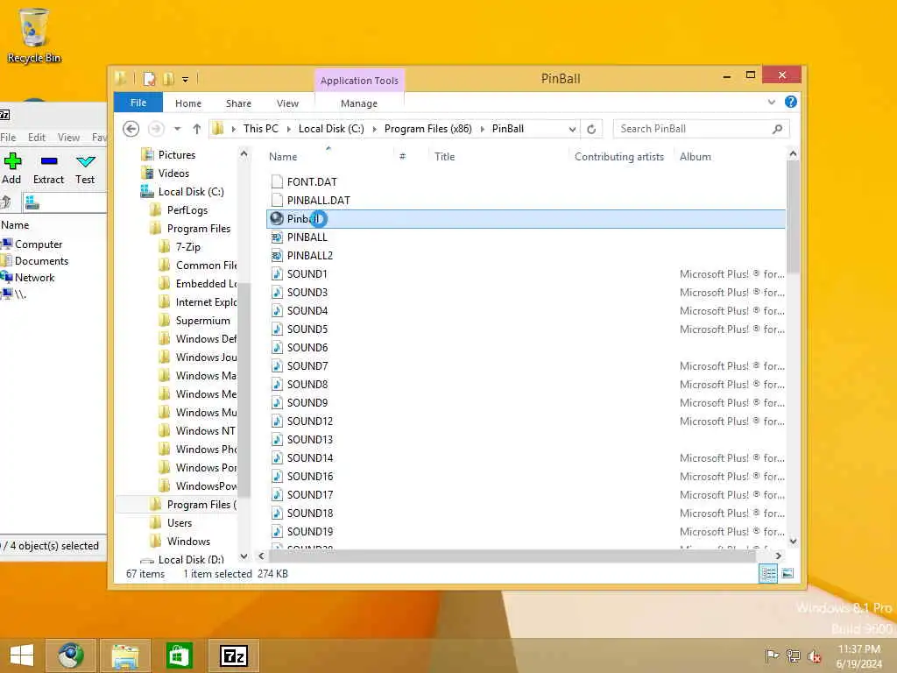Image resolution: width=897 pixels, height=673 pixels.
Task: Select Windows NT folder in tree
Action: (205, 431)
